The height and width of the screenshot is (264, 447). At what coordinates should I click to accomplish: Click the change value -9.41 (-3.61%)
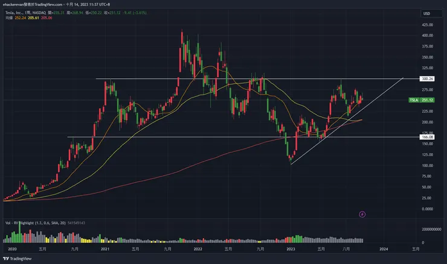coord(135,13)
